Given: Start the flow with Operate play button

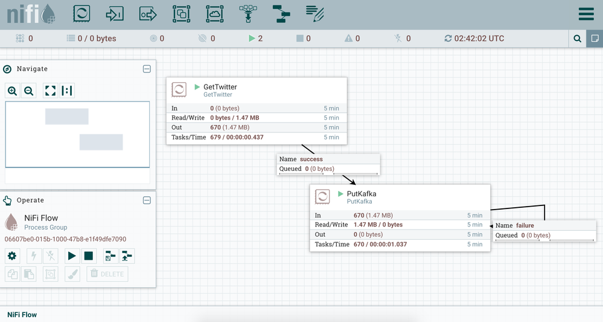Looking at the screenshot, I should coord(72,256).
